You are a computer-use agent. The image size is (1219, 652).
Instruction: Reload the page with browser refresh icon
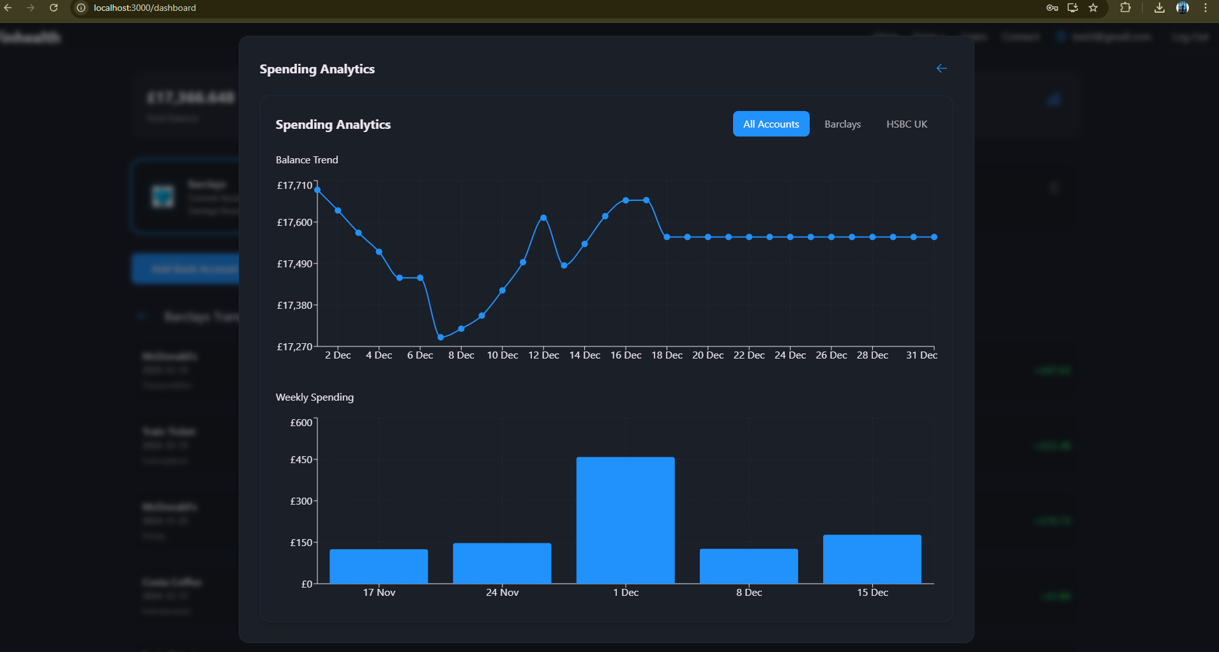tap(54, 8)
